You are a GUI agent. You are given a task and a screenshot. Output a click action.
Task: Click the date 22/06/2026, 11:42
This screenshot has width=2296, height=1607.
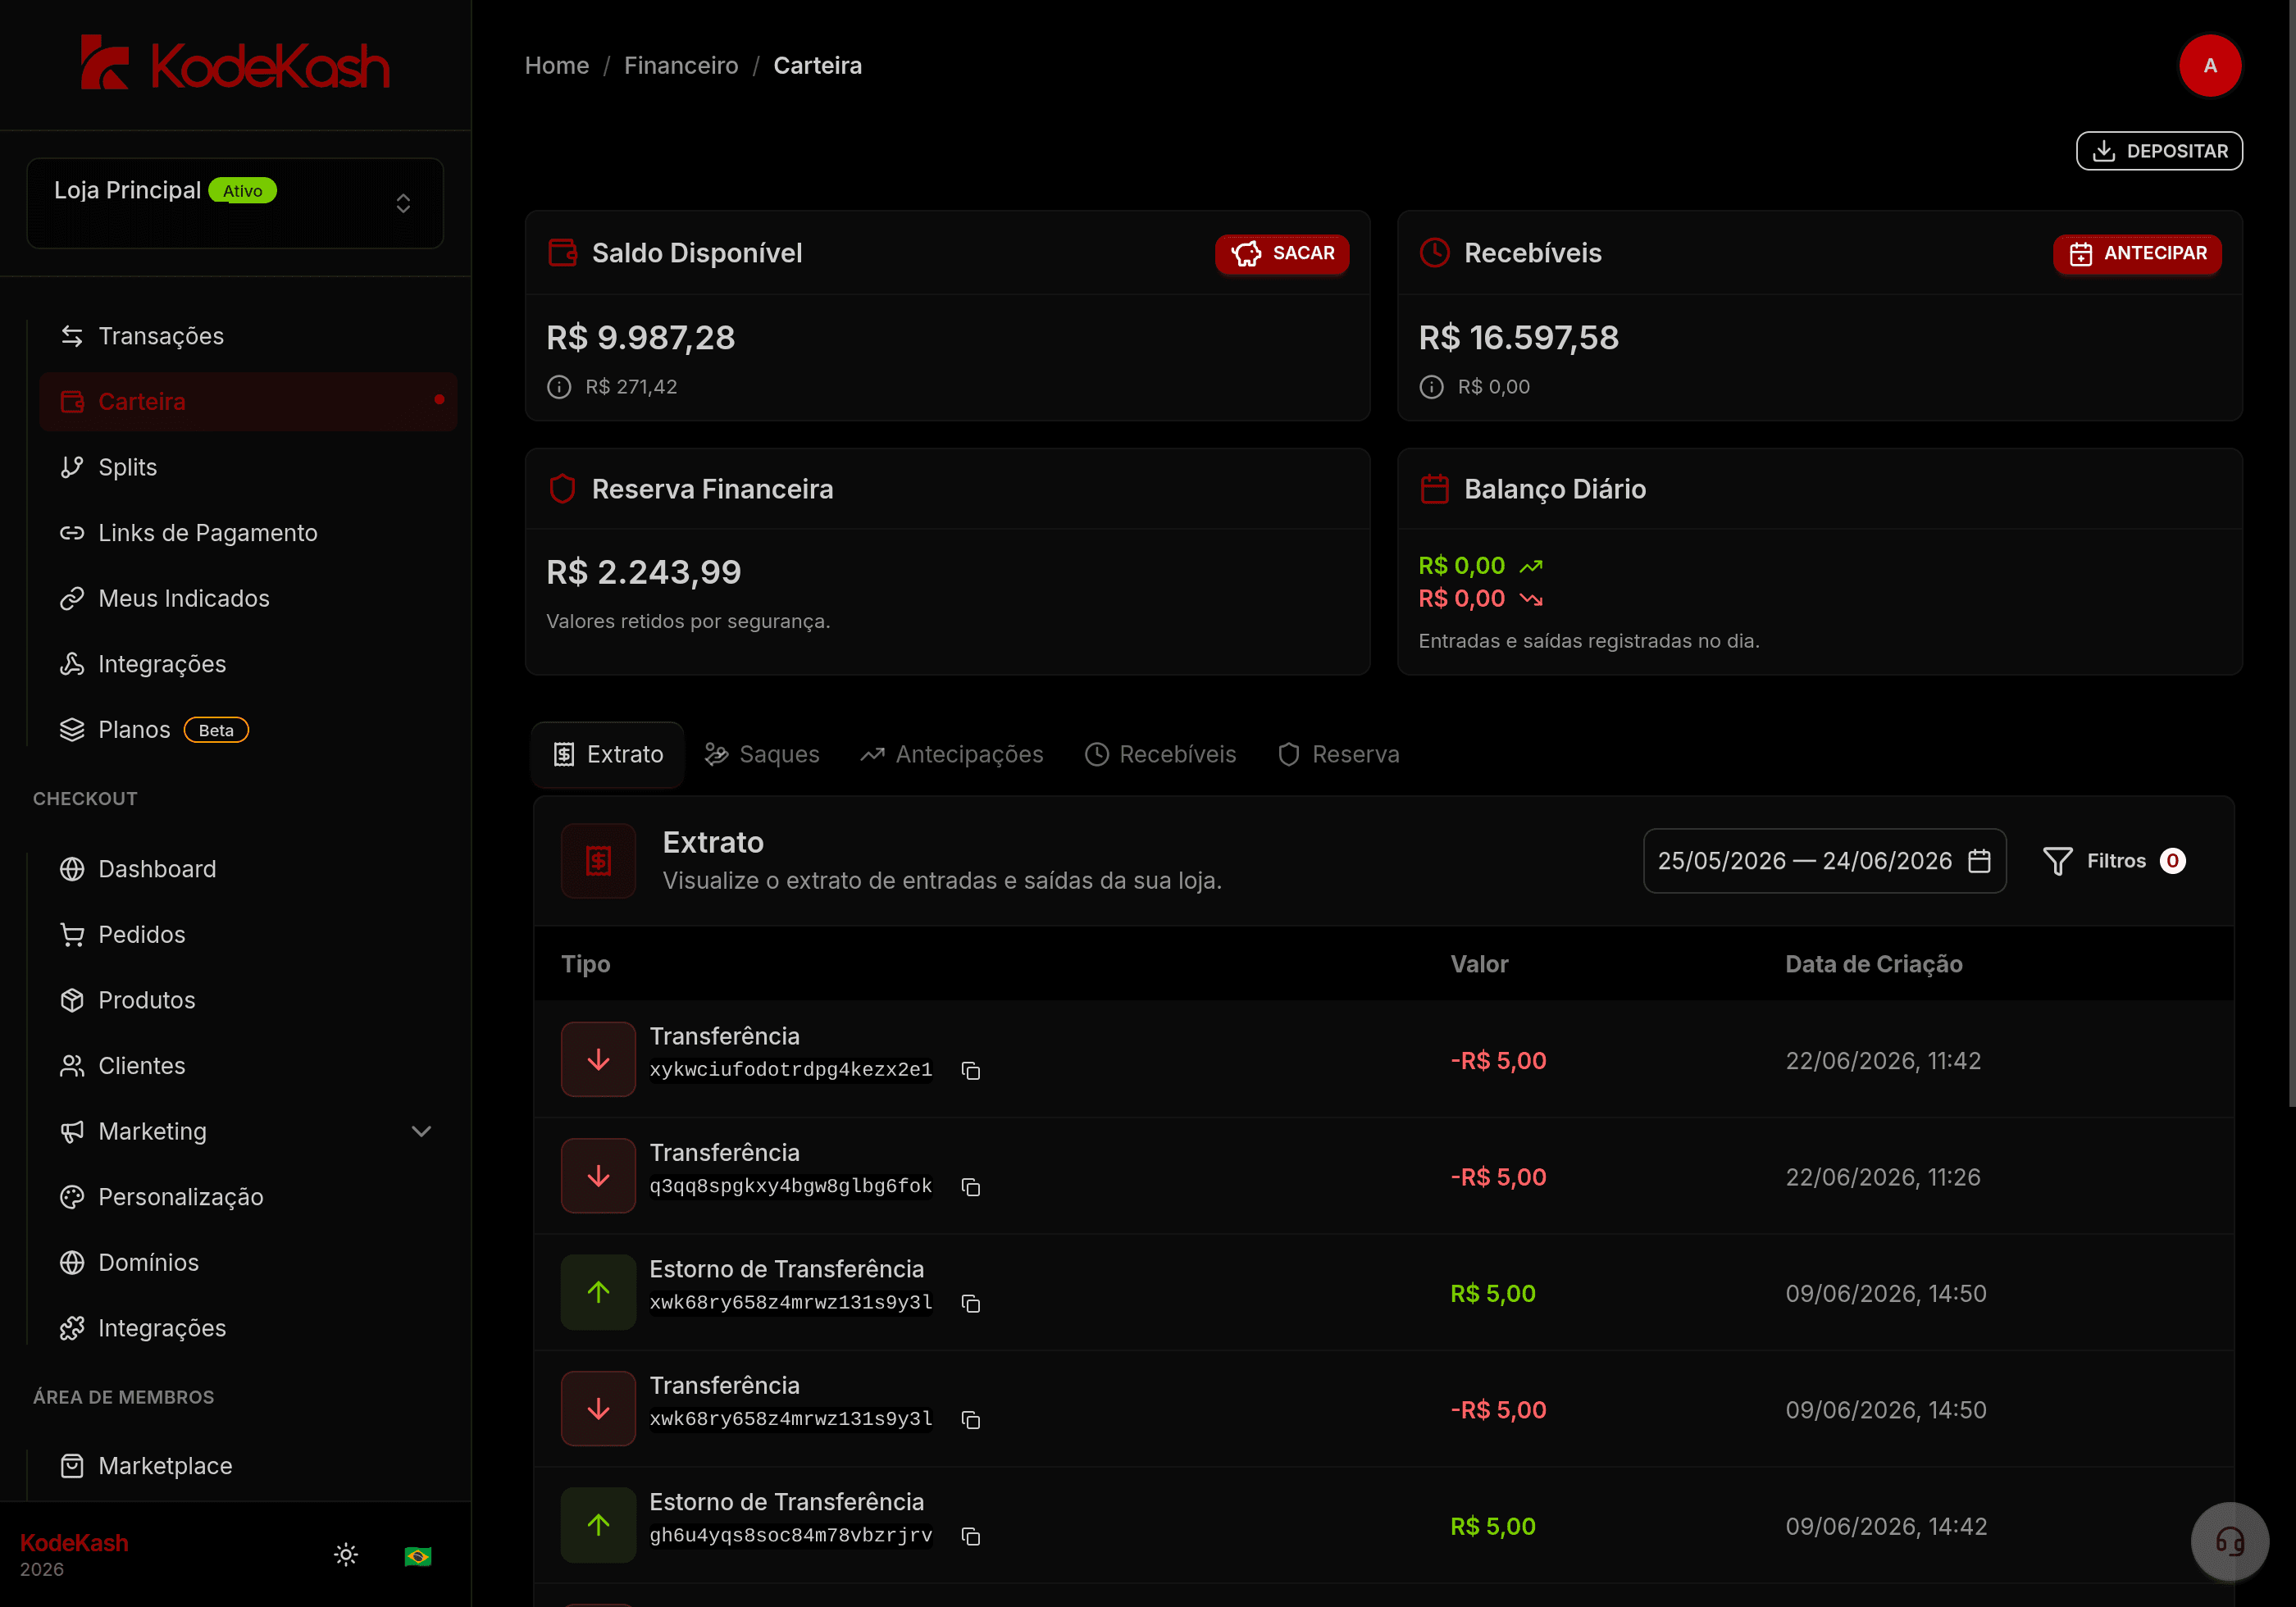pyautogui.click(x=1883, y=1060)
